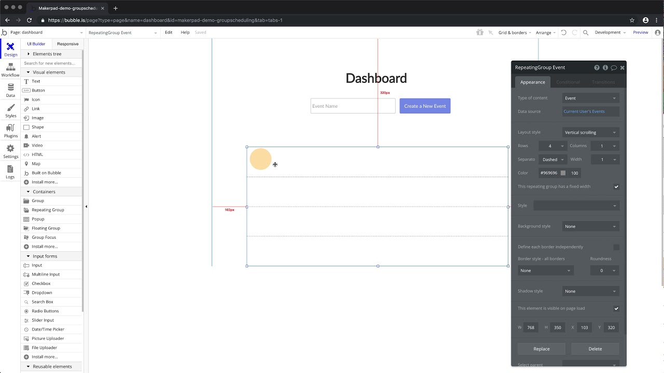The height and width of the screenshot is (373, 664).
Task: Open the Data section
Action: (x=10, y=90)
